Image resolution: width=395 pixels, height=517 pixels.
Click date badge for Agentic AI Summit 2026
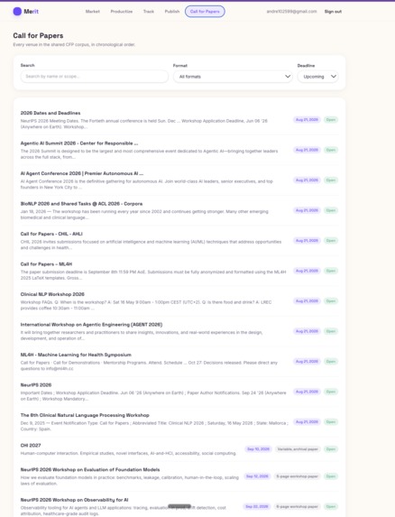pos(307,150)
